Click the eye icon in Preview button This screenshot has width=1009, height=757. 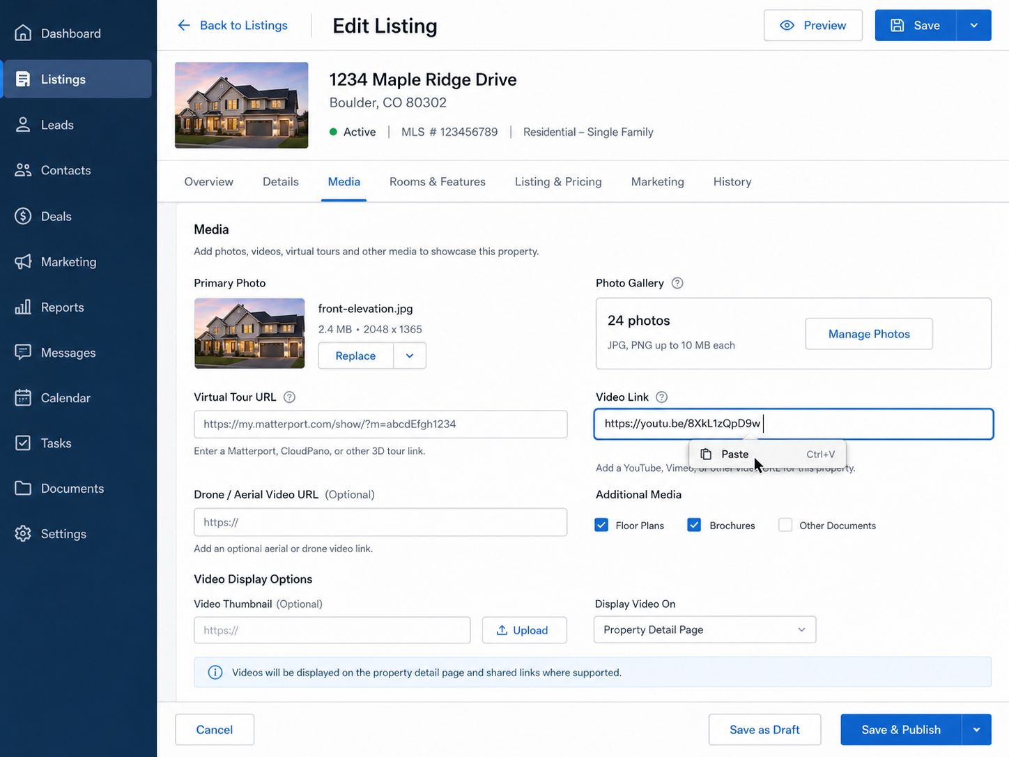(787, 25)
